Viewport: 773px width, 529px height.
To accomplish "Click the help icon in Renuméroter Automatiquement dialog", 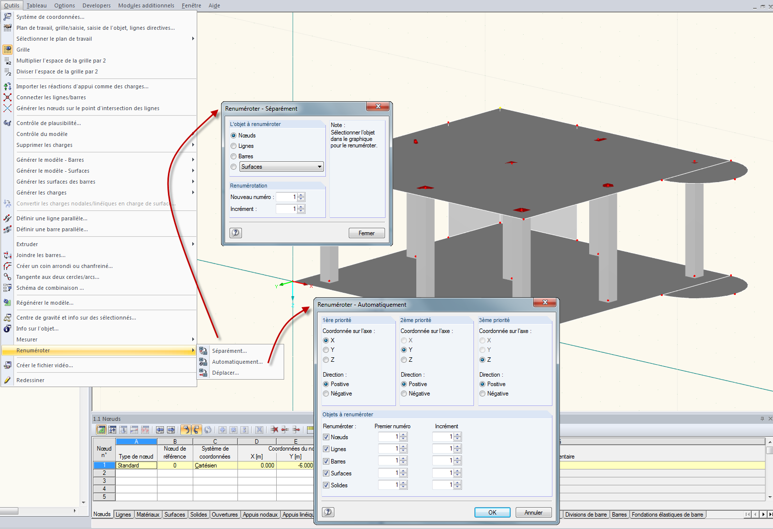I will tap(328, 512).
